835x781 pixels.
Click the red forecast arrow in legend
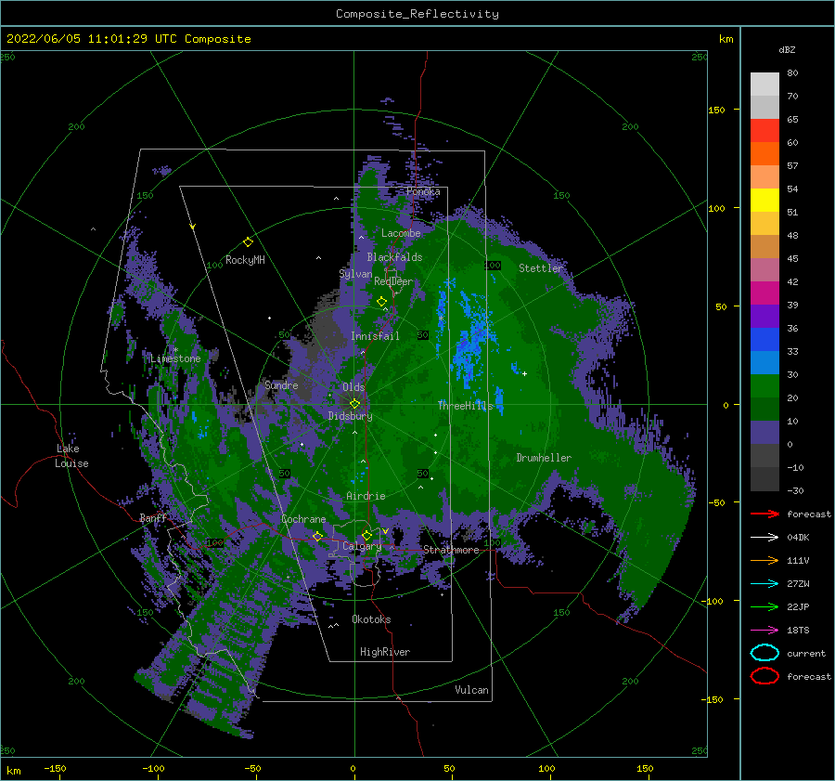pyautogui.click(x=764, y=514)
